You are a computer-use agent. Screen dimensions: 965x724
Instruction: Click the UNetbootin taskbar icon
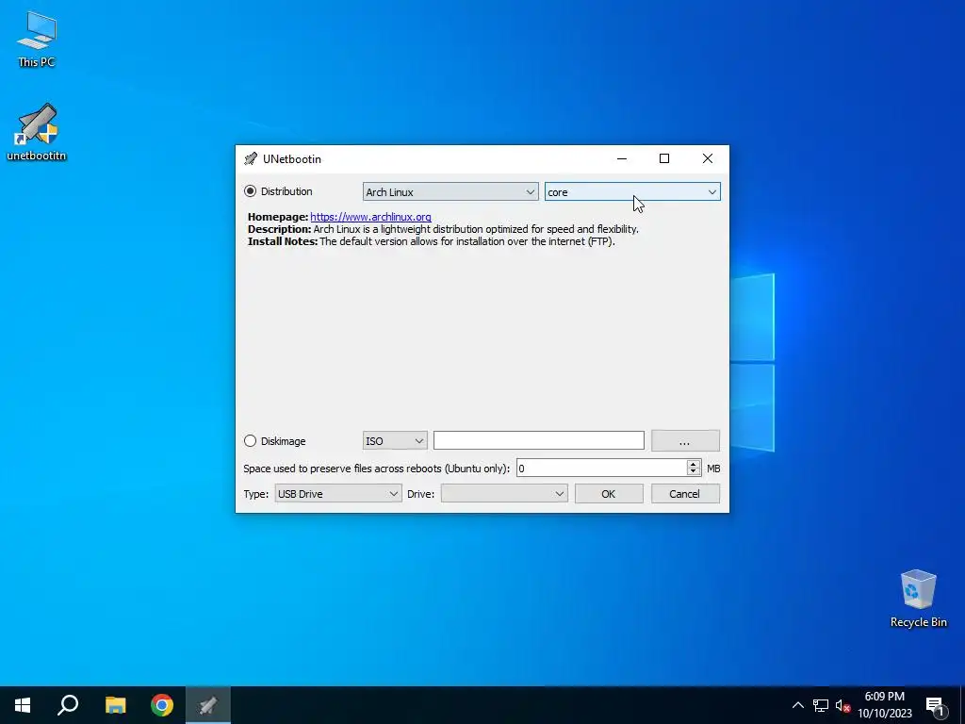pyautogui.click(x=208, y=705)
